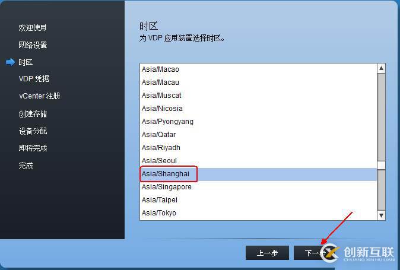Open 设备分配 wizard step
Screen dimensions: 400x270
pos(33,131)
